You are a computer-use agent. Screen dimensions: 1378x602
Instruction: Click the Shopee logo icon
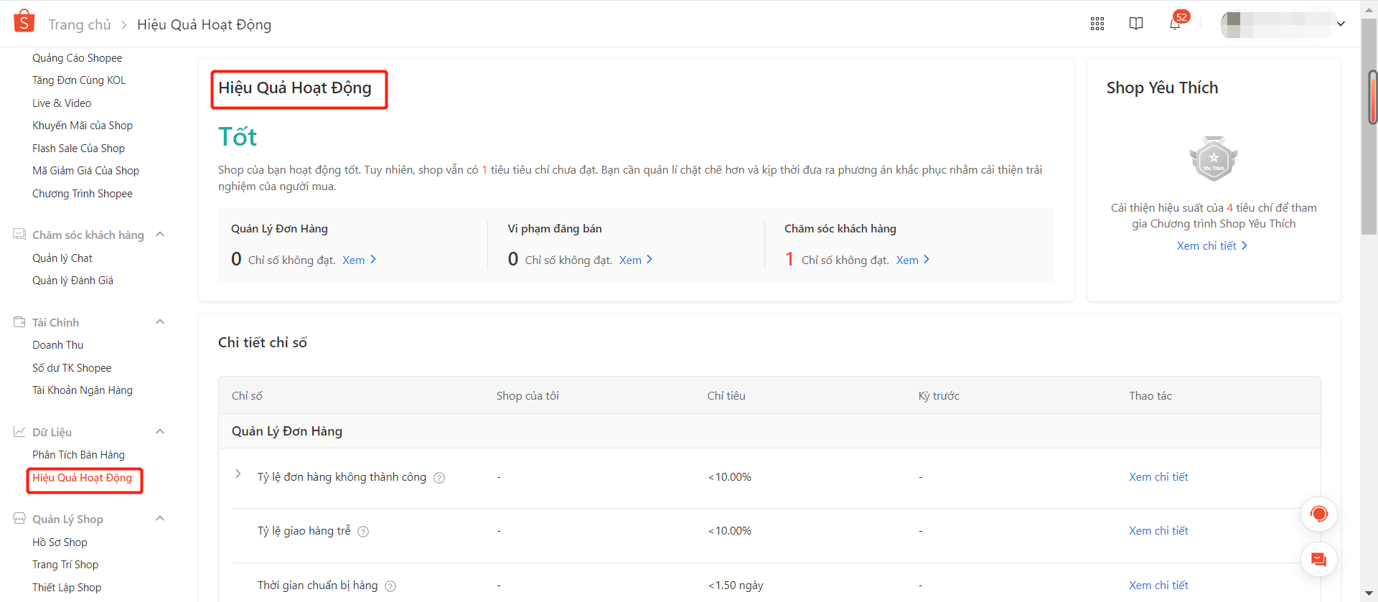[24, 22]
